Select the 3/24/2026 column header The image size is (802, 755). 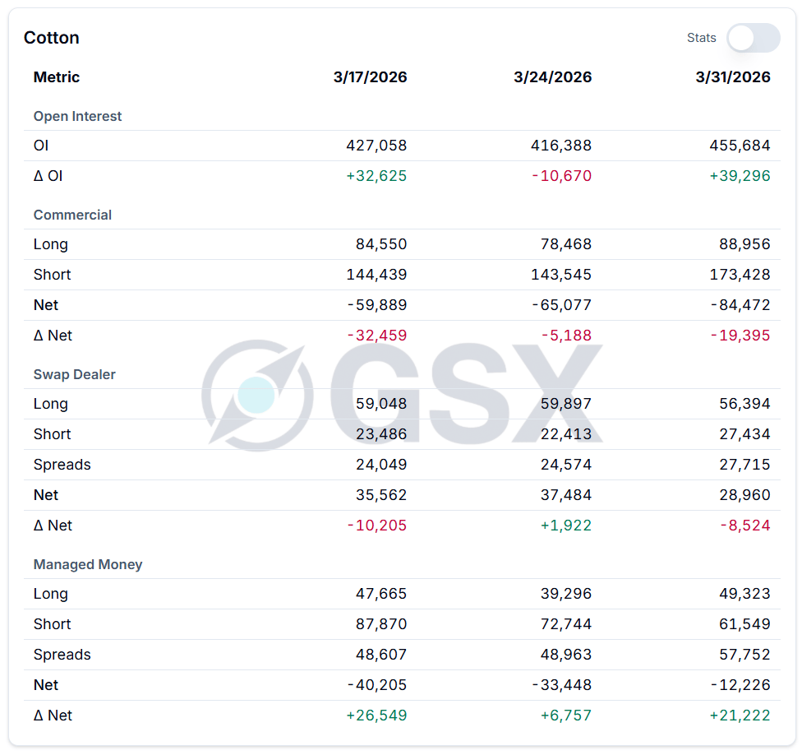(x=552, y=77)
